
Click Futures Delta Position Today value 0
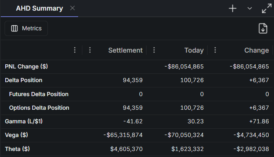(x=202, y=94)
